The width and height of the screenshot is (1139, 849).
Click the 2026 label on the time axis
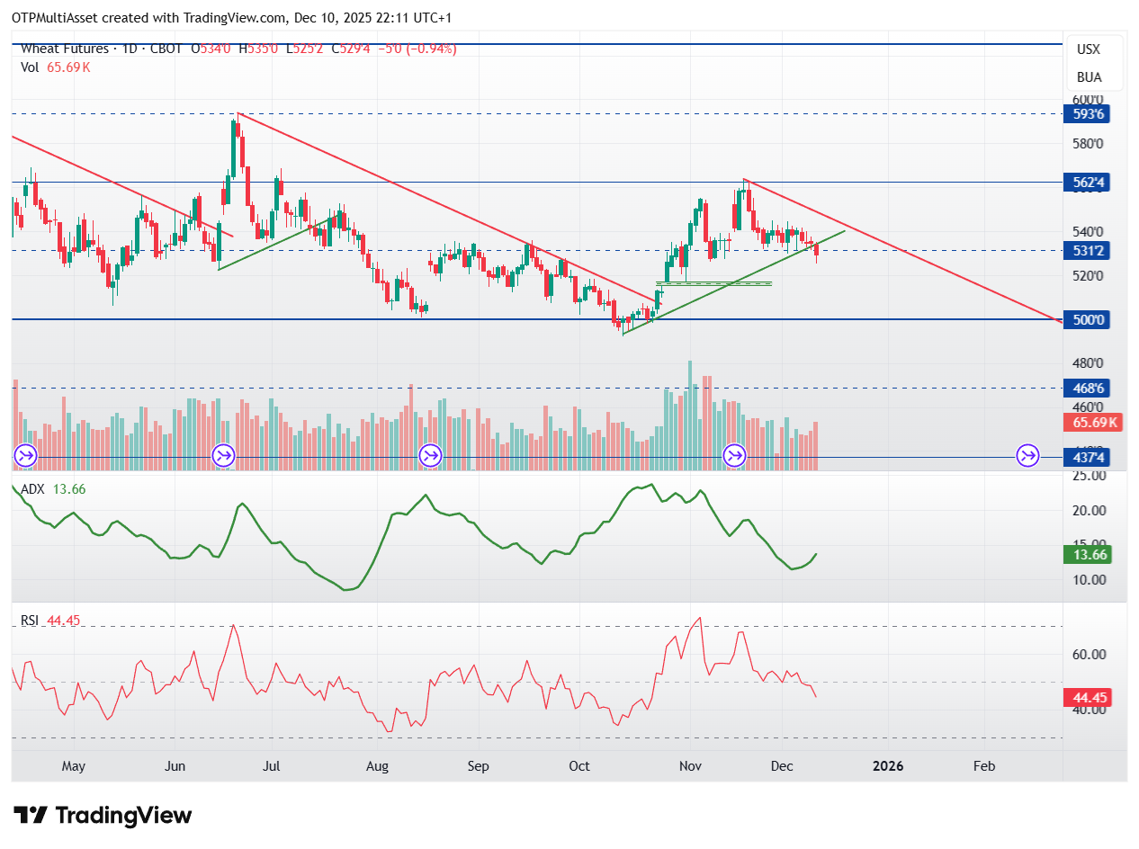(888, 766)
